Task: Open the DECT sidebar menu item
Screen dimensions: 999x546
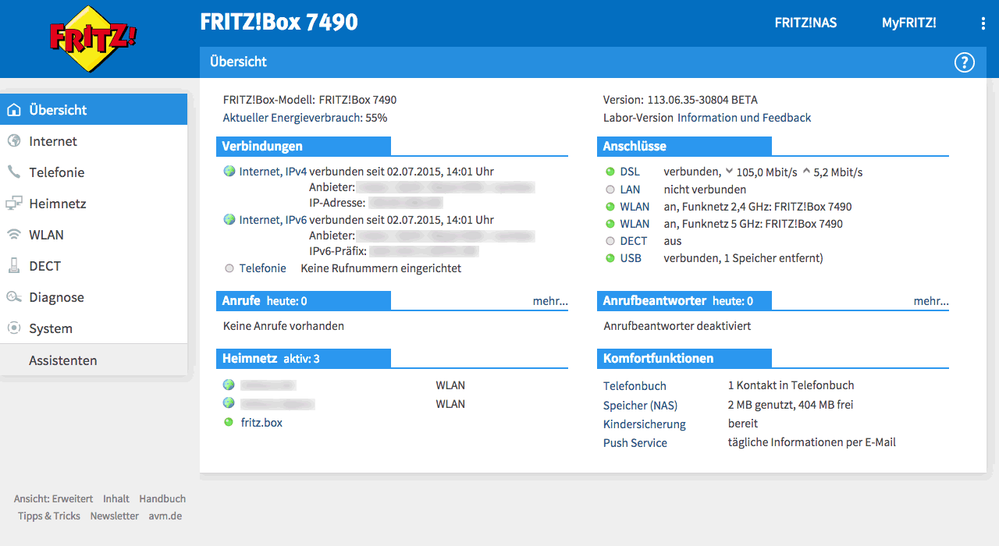Action: click(x=94, y=266)
